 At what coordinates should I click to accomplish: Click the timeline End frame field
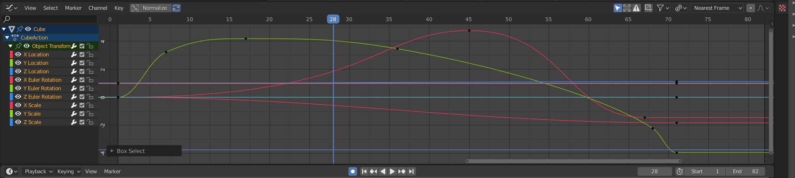tap(745, 171)
